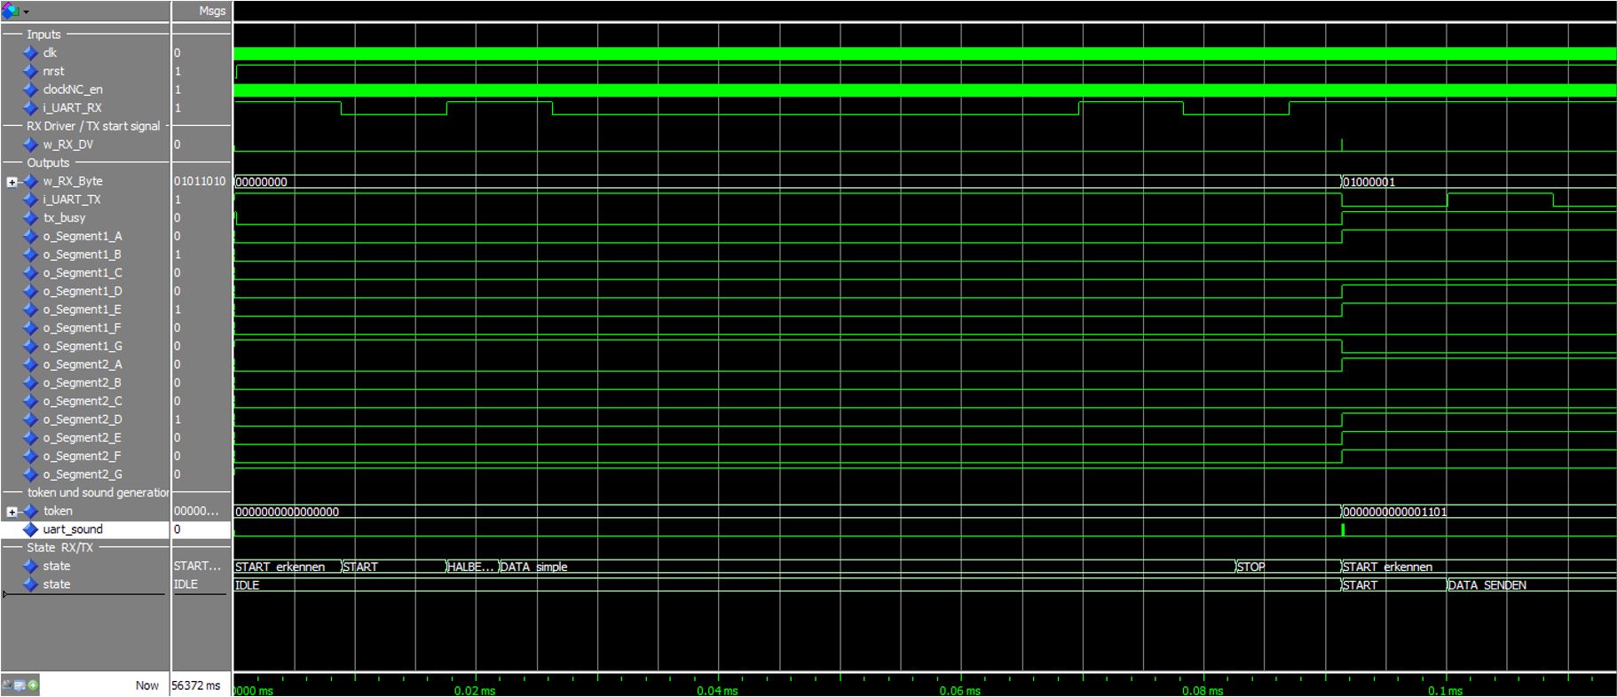Viewport: 1617px width, 697px height.
Task: Click the ModelSim wave pane icon
Action: (x=11, y=11)
